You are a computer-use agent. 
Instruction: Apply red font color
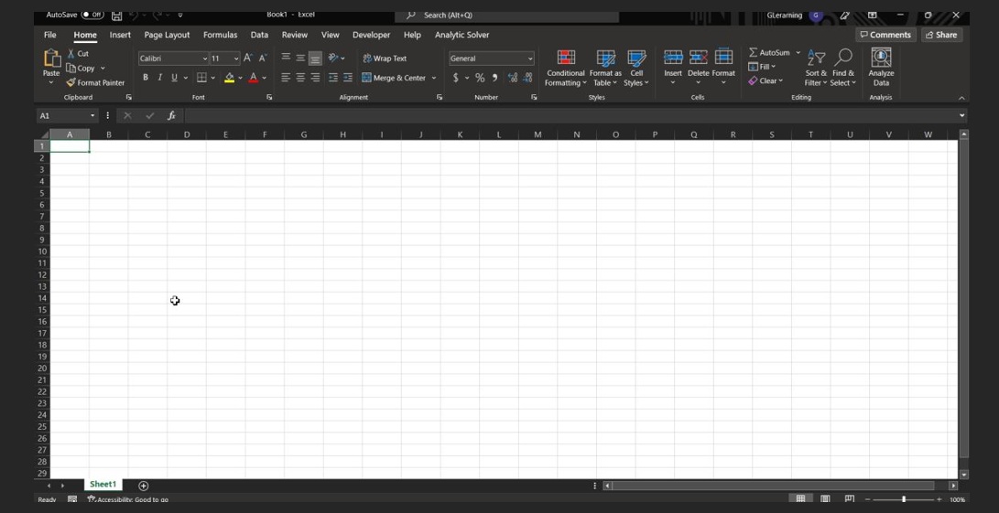(x=254, y=78)
